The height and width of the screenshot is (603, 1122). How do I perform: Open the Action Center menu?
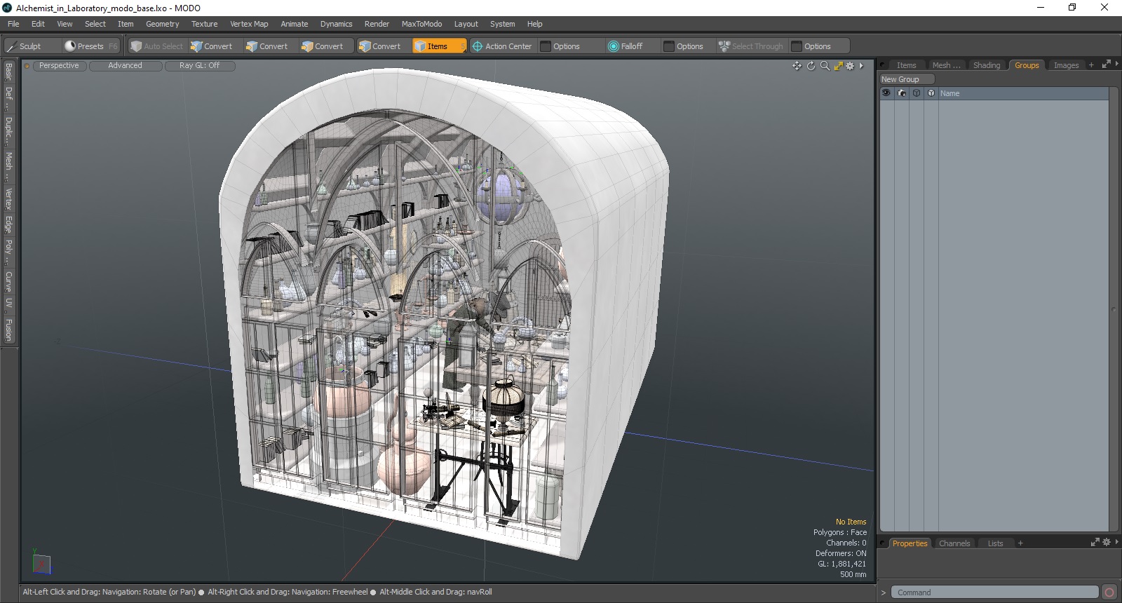click(502, 46)
